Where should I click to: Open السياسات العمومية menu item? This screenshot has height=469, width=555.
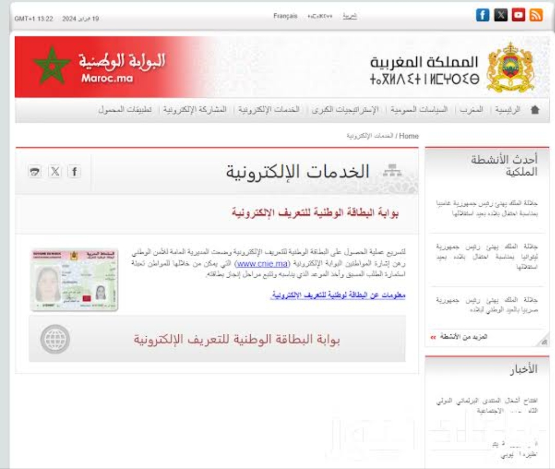tap(419, 110)
